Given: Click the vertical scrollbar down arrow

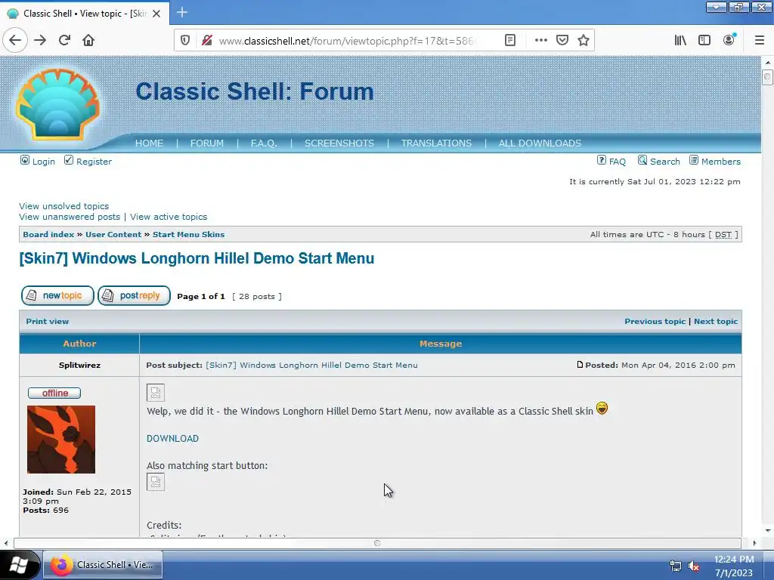Looking at the screenshot, I should tap(768, 531).
